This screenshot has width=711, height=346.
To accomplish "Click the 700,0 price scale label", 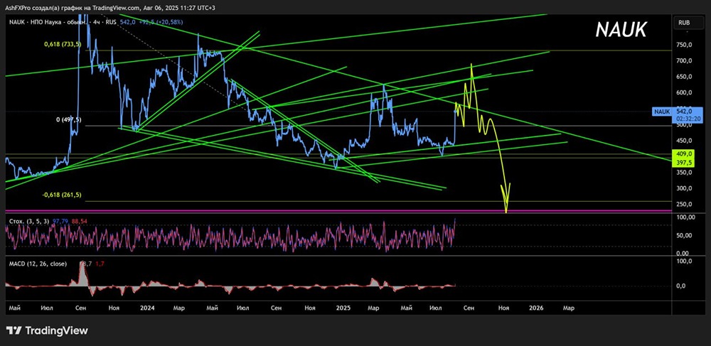I will coord(684,60).
